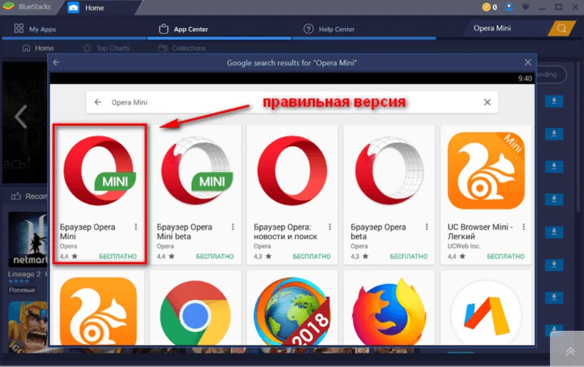Open the Help Center tab

tap(329, 29)
